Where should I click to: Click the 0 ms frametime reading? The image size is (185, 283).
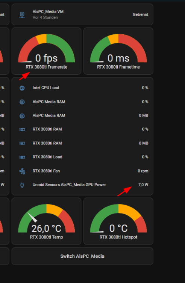pyautogui.click(x=118, y=58)
